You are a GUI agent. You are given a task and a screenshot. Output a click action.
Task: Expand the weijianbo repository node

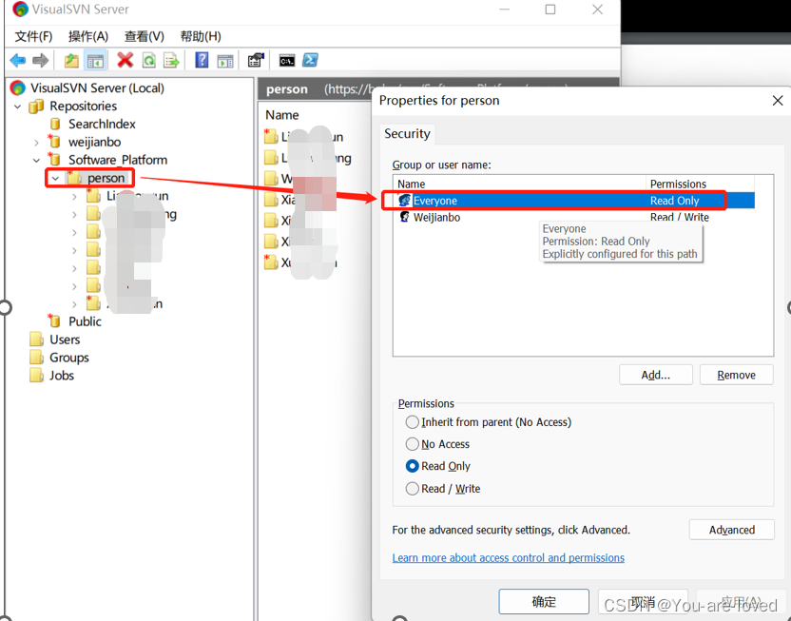click(x=36, y=143)
